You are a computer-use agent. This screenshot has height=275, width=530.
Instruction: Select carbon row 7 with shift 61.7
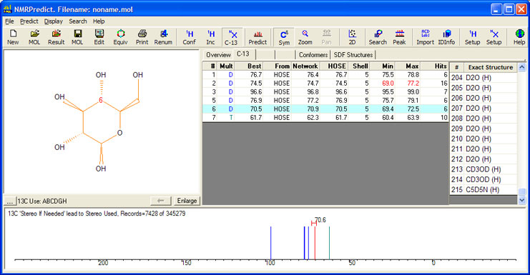(x=325, y=117)
